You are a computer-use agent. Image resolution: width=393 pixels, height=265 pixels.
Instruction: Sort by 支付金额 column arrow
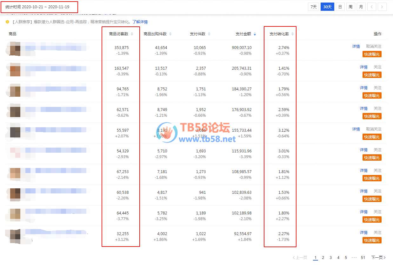pos(255,34)
